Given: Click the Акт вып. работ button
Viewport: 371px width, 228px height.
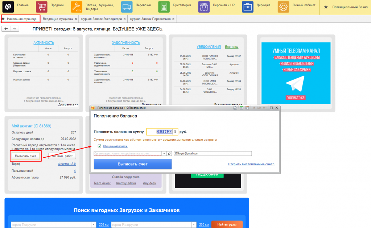Looking at the screenshot, I should click(62, 156).
